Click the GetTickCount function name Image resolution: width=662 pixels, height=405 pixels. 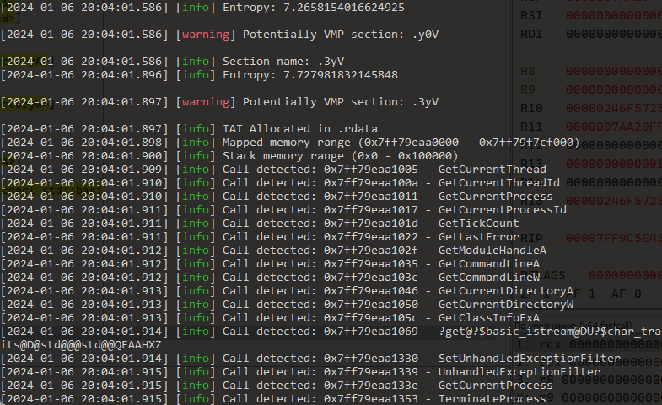[x=479, y=224]
